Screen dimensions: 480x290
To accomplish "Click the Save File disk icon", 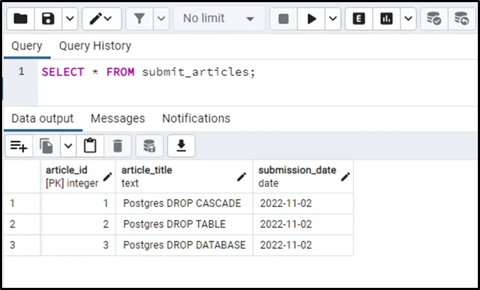I will [x=49, y=19].
